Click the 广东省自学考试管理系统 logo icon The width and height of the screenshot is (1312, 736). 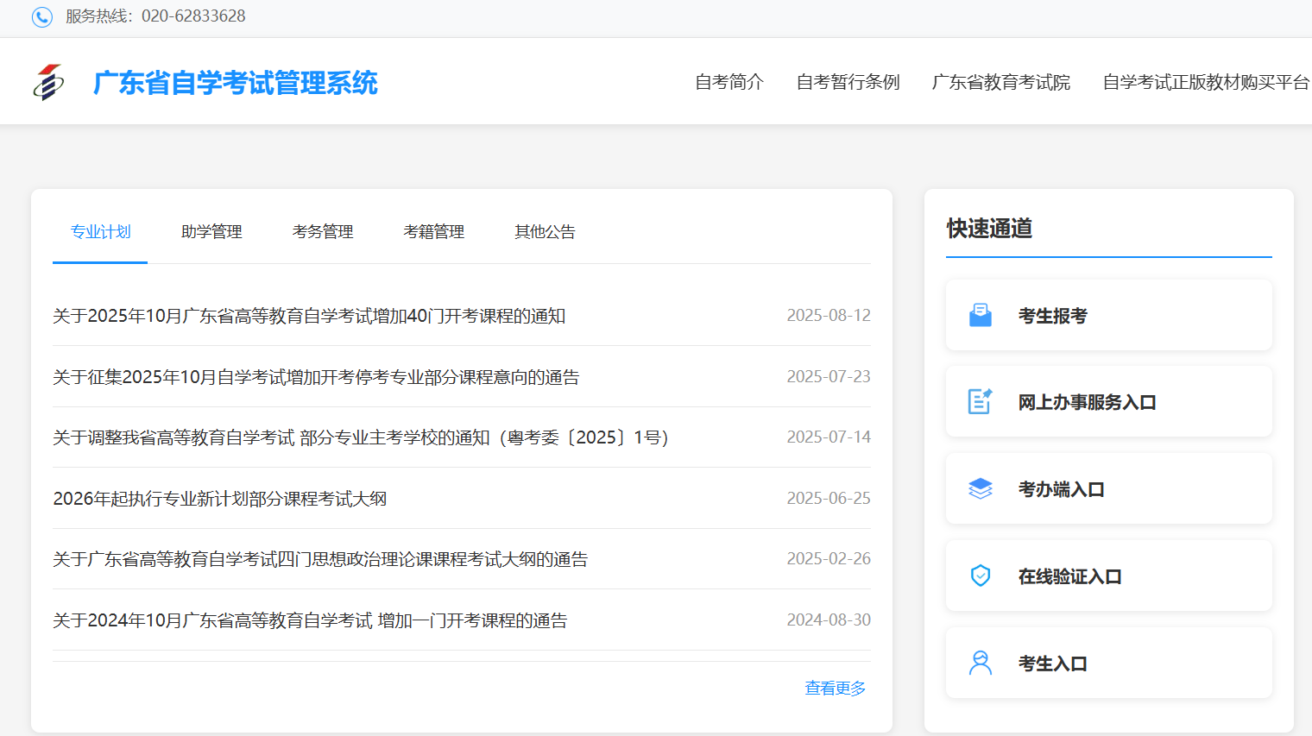point(49,81)
